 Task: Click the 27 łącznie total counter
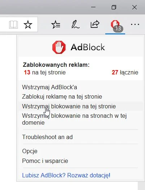coord(125,73)
